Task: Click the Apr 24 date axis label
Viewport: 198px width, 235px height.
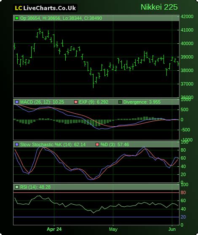Action: click(54, 229)
